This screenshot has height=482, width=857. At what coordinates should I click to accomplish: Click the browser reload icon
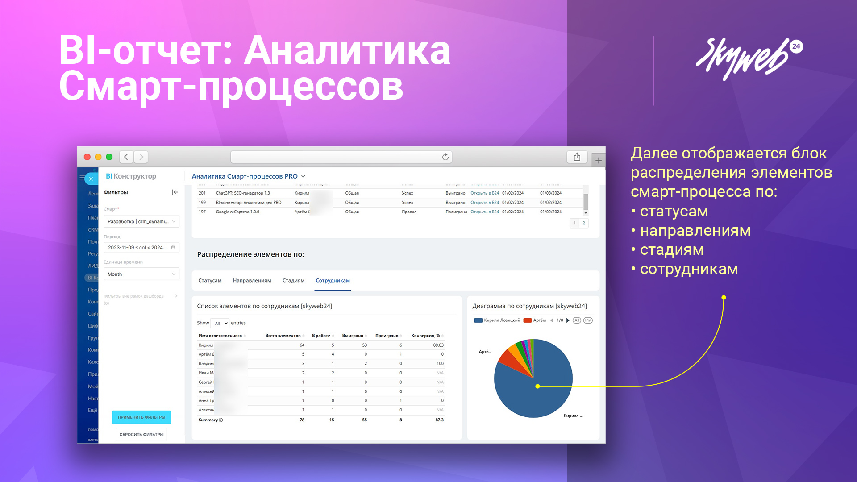[x=445, y=157]
